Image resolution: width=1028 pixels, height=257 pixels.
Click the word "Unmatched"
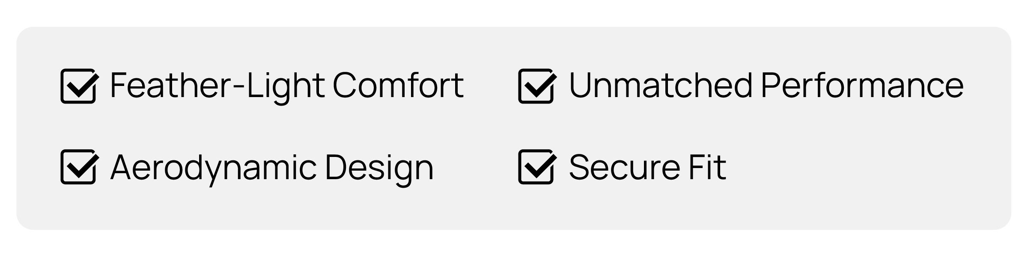[x=661, y=85]
